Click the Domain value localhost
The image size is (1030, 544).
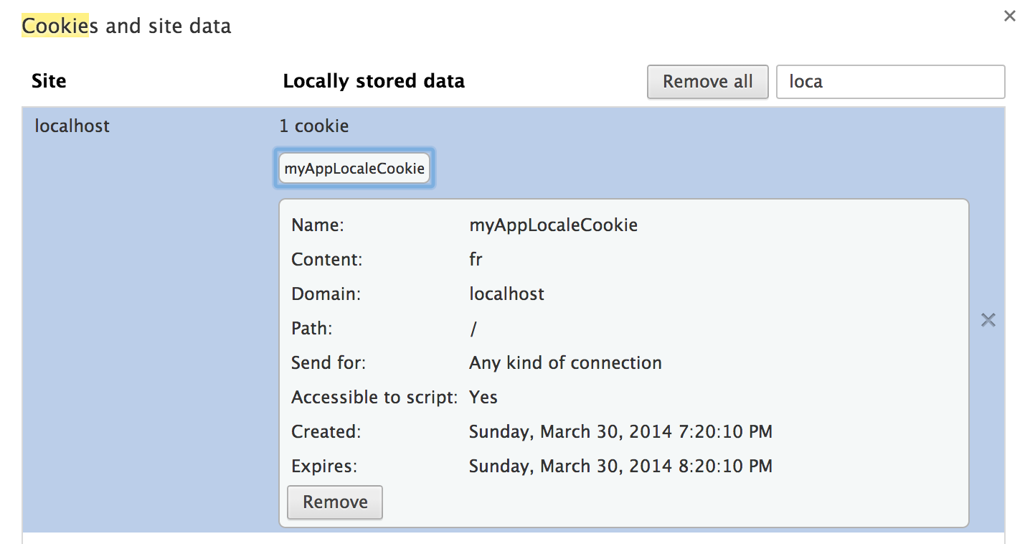coord(506,294)
